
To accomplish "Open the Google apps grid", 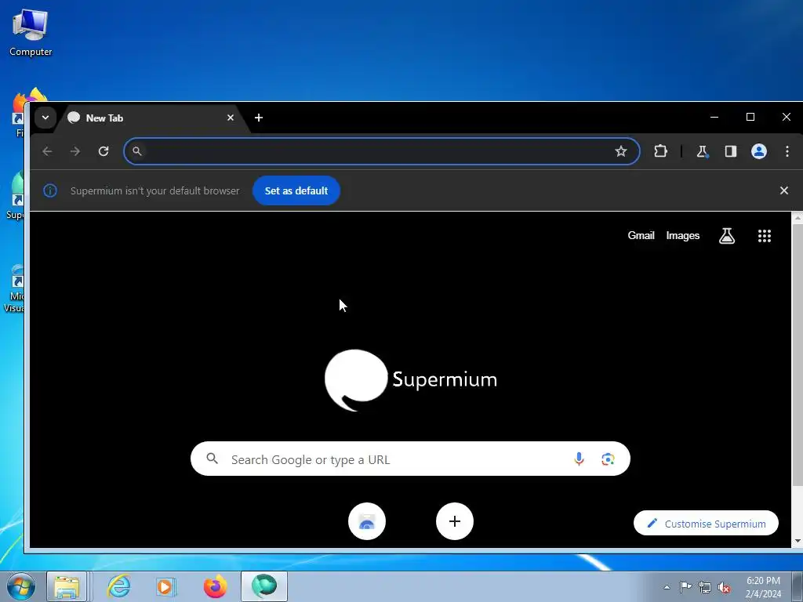I will 765,235.
